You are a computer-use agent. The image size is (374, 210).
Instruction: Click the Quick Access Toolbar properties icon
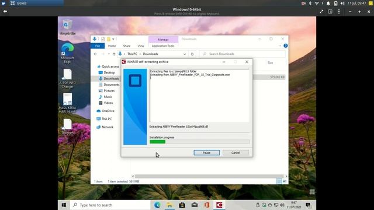point(103,39)
